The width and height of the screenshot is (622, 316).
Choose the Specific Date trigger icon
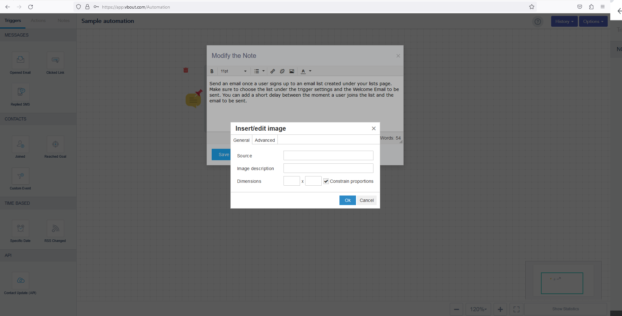[x=20, y=228]
